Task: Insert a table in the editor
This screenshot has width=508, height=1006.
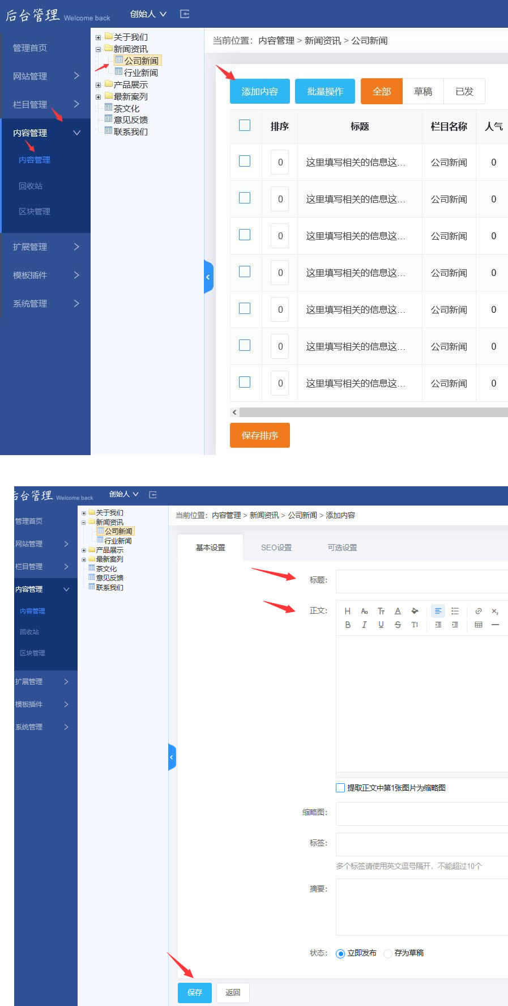Action: click(x=479, y=625)
